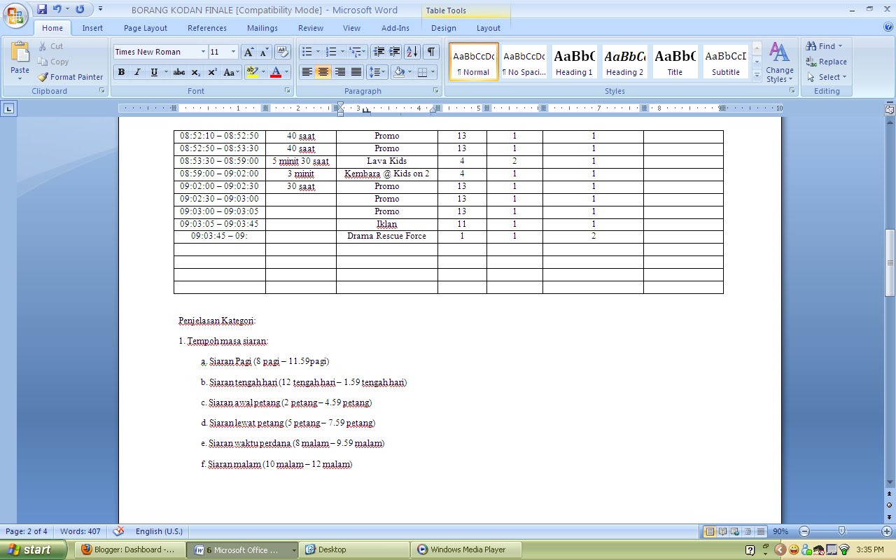896x560 pixels.
Task: Open the Select menu in Editing
Action: [x=826, y=77]
